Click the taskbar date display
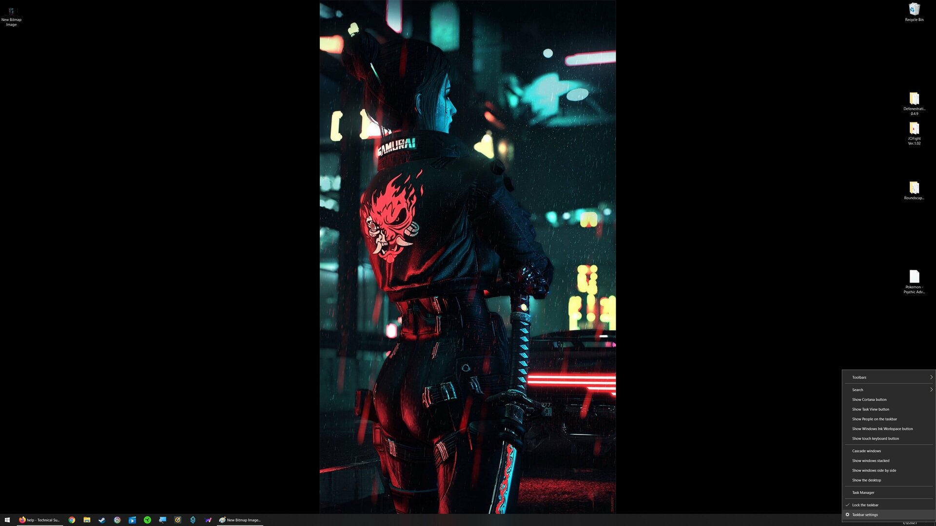Screen dimensions: 936x526 (910, 523)
